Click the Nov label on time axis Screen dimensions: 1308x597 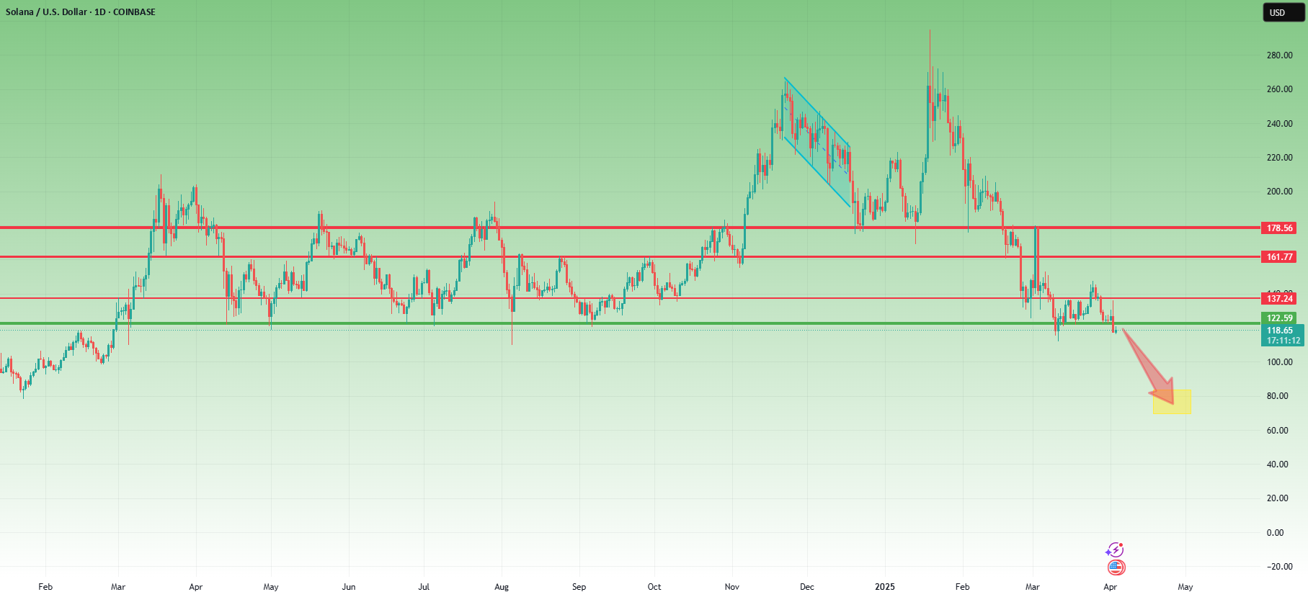click(732, 587)
